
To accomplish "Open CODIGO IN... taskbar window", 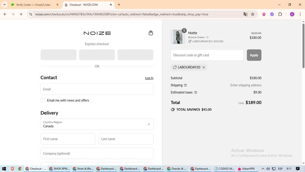I will pos(224,169).
